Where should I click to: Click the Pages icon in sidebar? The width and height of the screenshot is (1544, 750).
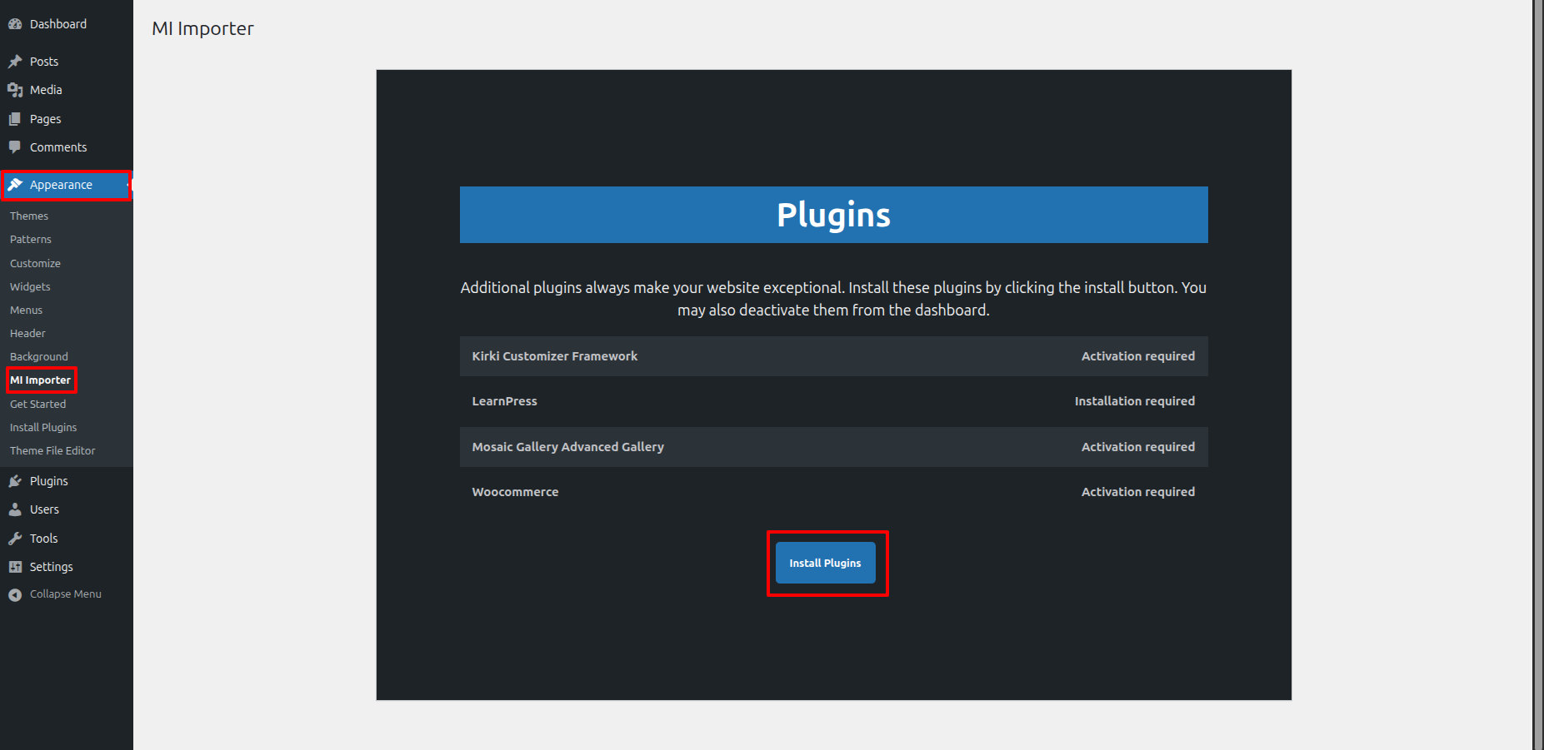(15, 119)
